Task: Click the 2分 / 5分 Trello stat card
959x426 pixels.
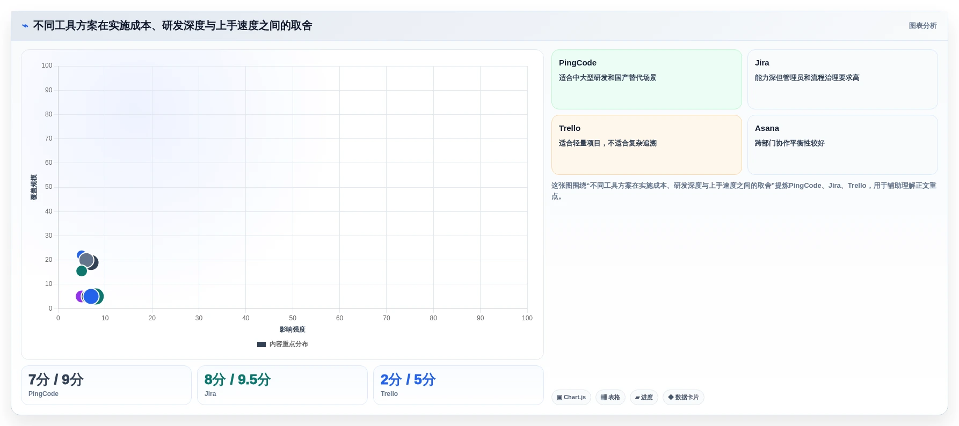Action: pyautogui.click(x=459, y=385)
